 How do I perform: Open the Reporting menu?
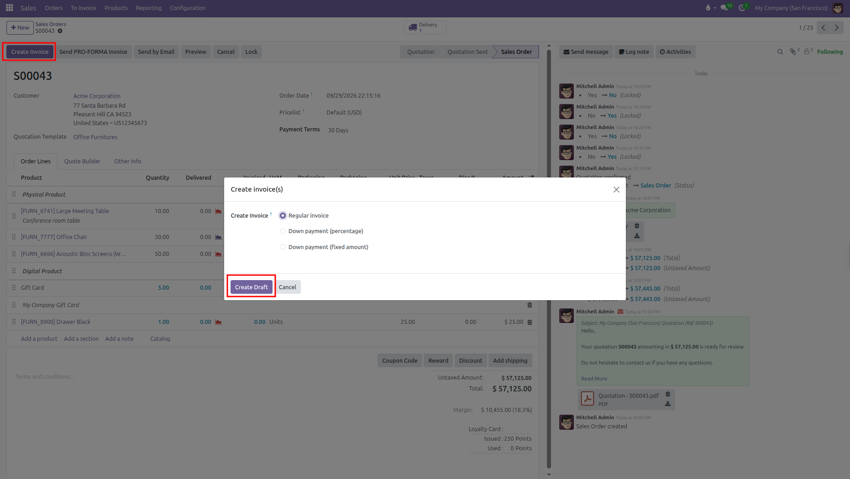148,8
